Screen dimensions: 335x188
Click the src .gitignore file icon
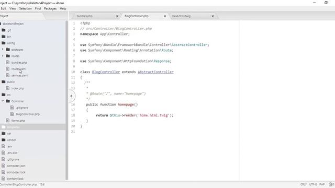(12, 108)
